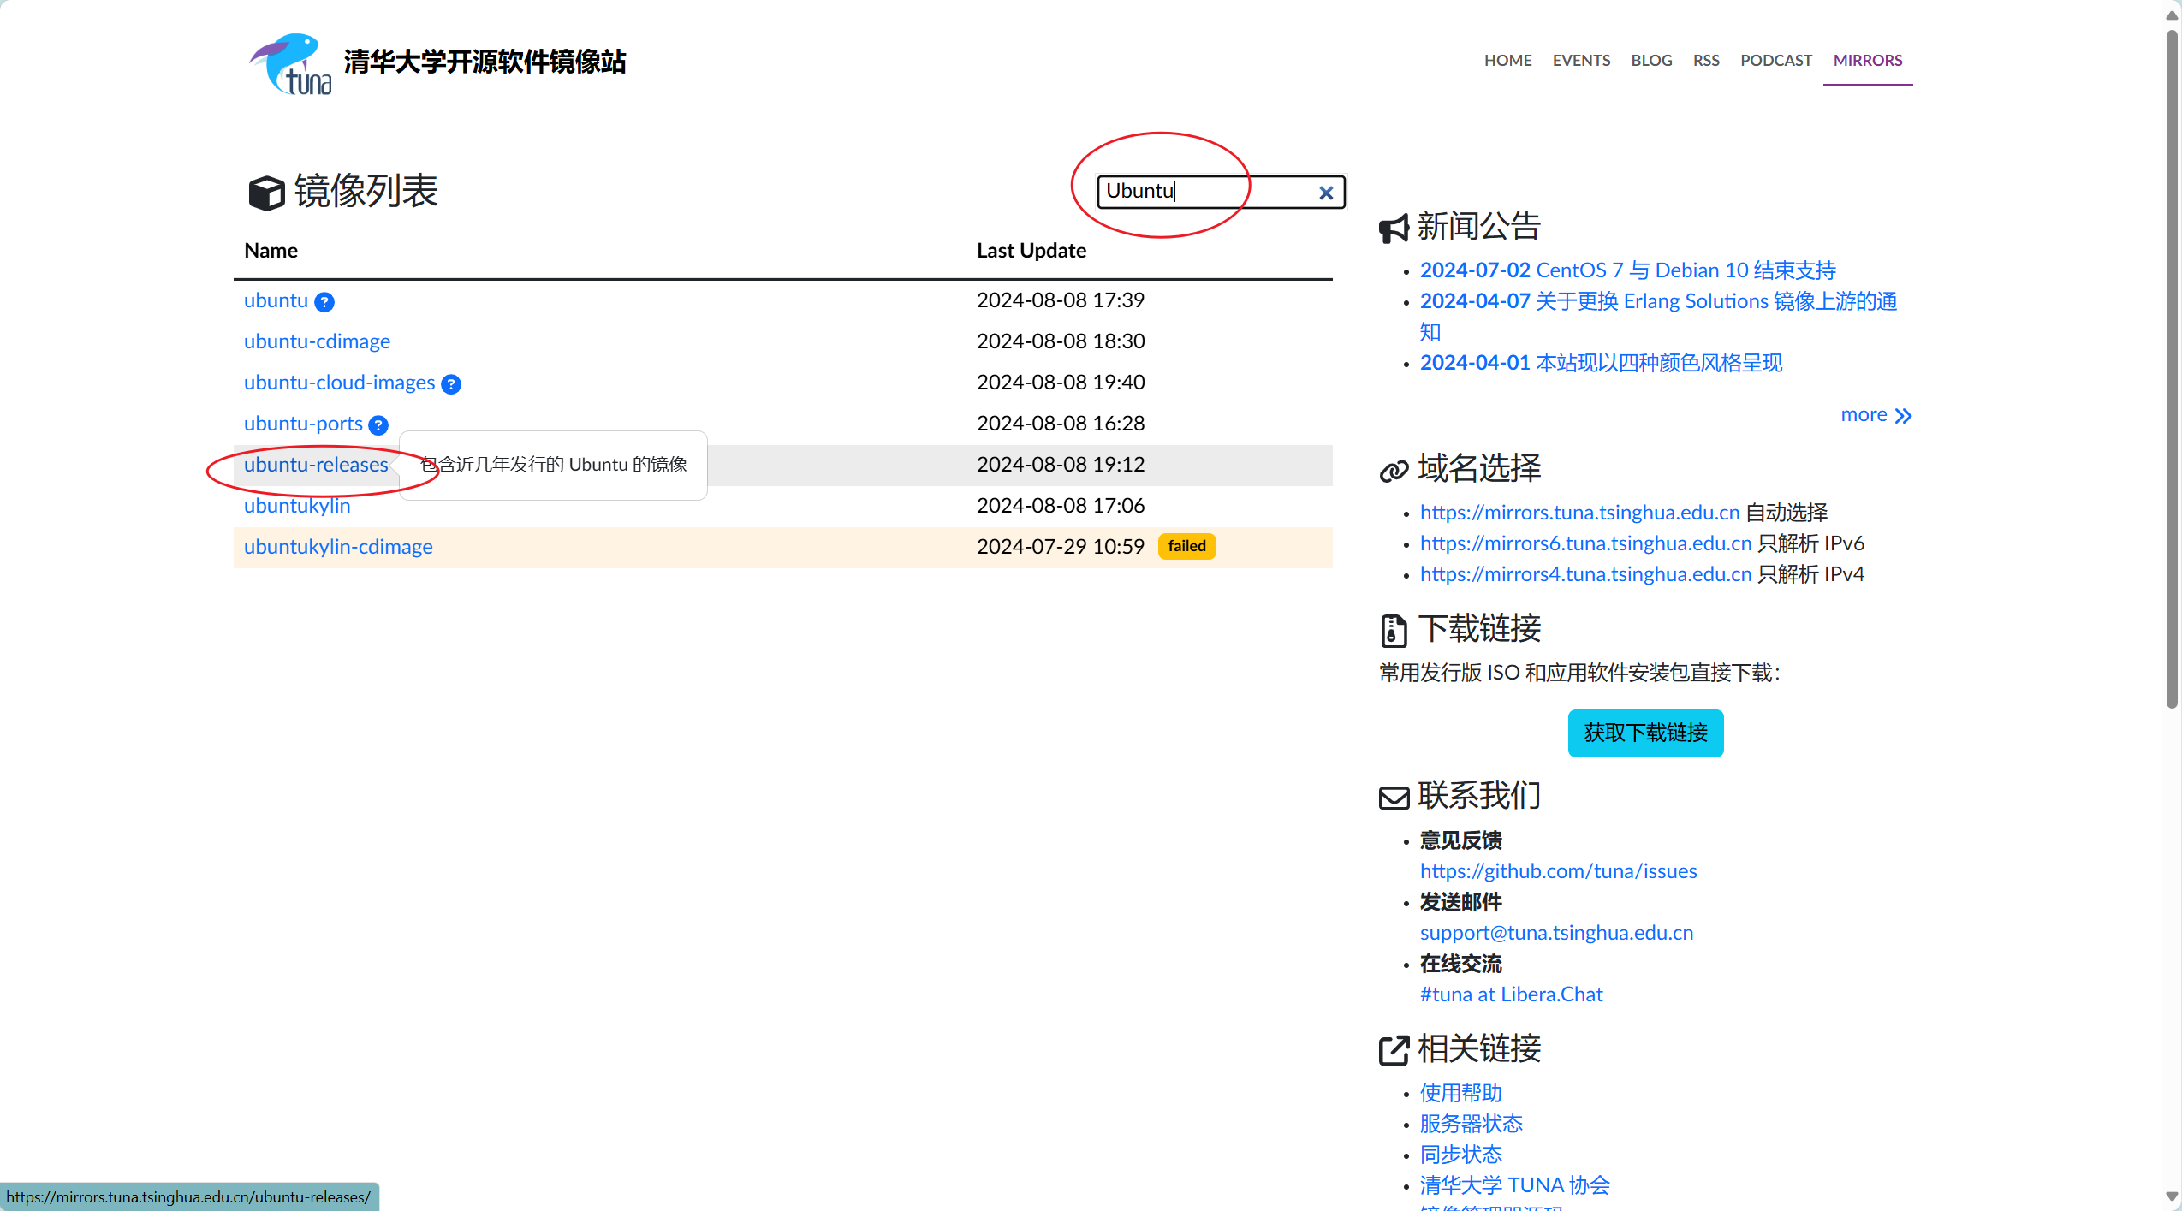Open the github.com/tuna/issues link
The width and height of the screenshot is (2182, 1211).
point(1558,871)
